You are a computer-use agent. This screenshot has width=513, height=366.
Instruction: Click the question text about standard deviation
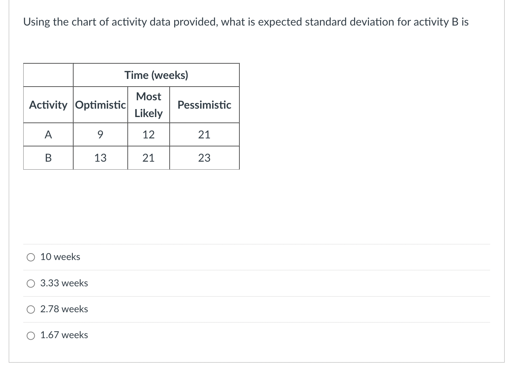click(x=245, y=22)
